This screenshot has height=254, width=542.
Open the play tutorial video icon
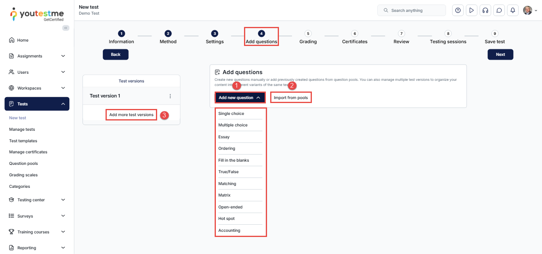click(471, 10)
